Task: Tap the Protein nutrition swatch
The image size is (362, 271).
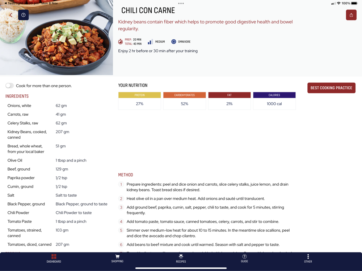Action: (139, 95)
